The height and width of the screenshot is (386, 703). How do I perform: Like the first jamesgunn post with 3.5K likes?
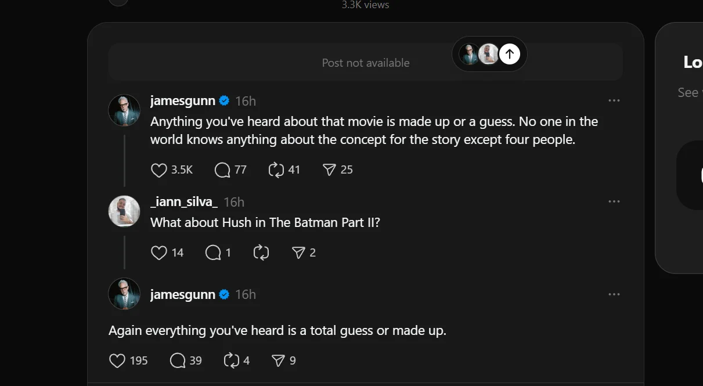click(x=159, y=169)
